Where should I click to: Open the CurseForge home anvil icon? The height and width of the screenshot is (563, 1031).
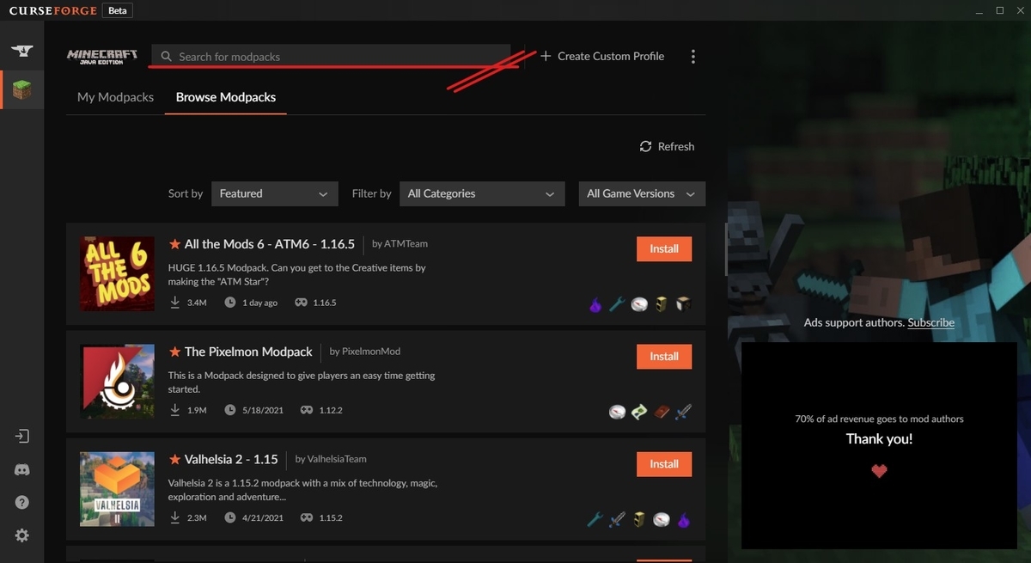click(21, 51)
